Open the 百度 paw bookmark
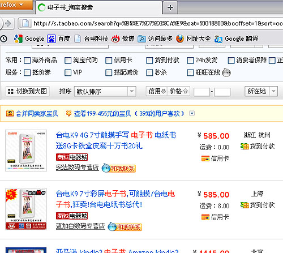The height and width of the screenshot is (253, 283). (52, 38)
